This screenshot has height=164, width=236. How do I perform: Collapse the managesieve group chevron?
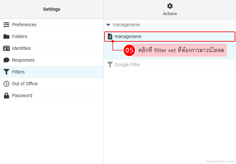[x=108, y=25]
